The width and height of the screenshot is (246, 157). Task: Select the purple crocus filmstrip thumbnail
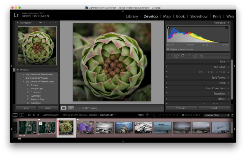point(85,127)
